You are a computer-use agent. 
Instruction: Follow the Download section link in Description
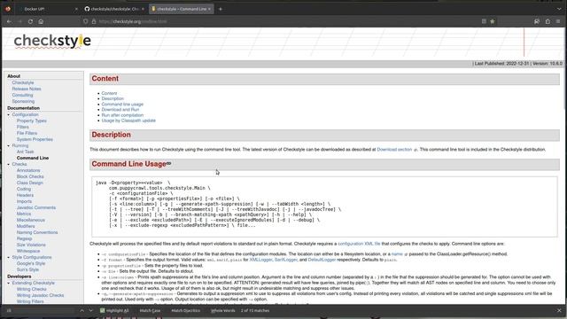click(x=394, y=150)
